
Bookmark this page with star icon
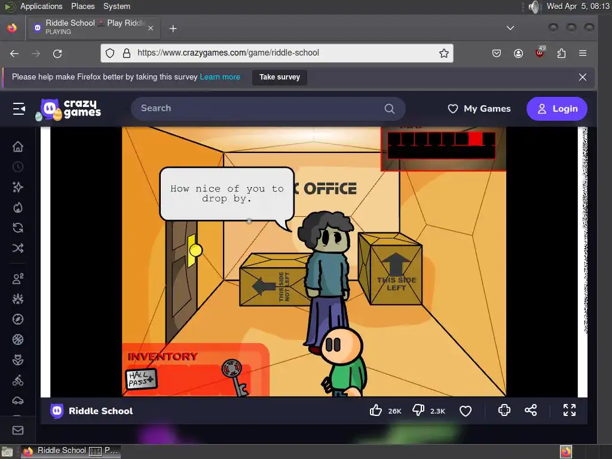tap(444, 53)
